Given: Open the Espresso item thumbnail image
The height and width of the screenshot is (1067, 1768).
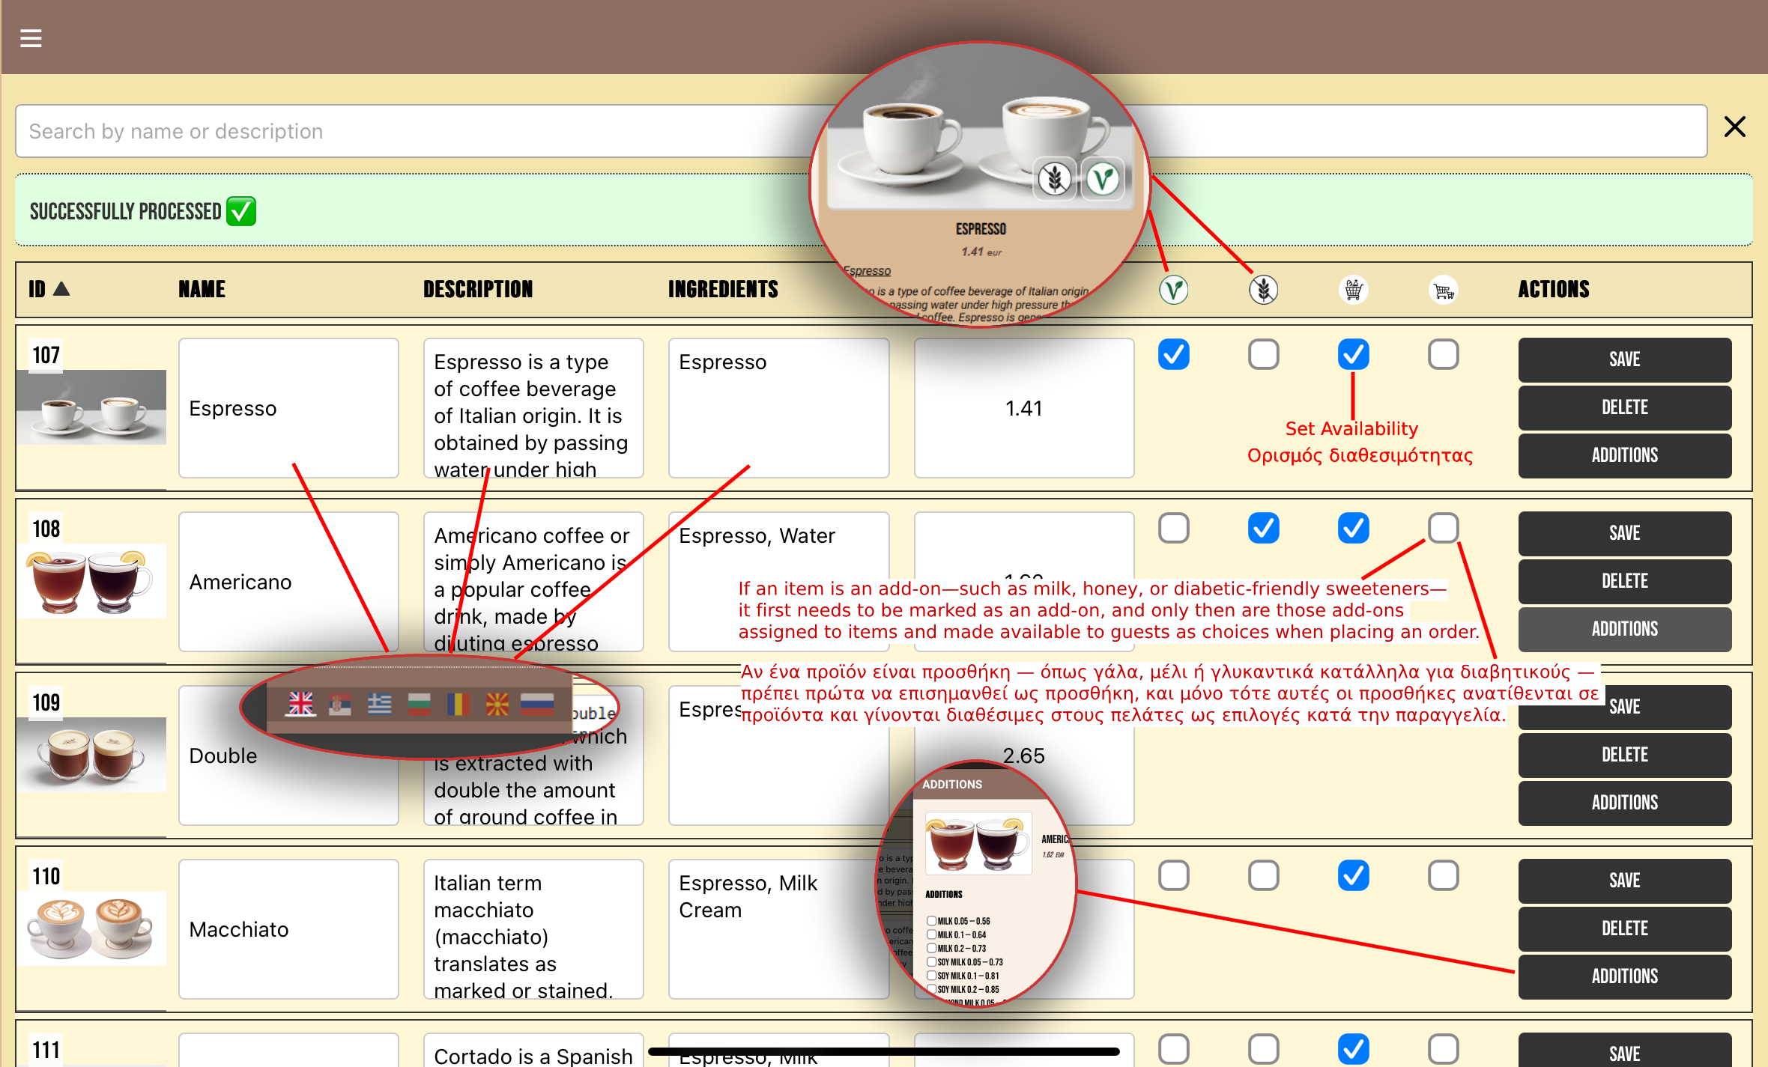Looking at the screenshot, I should (91, 407).
